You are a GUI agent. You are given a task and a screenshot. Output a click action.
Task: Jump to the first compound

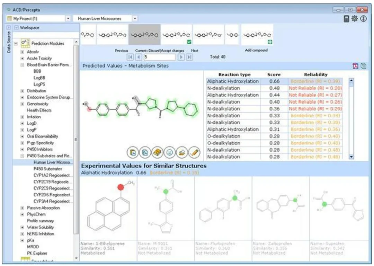(130, 57)
